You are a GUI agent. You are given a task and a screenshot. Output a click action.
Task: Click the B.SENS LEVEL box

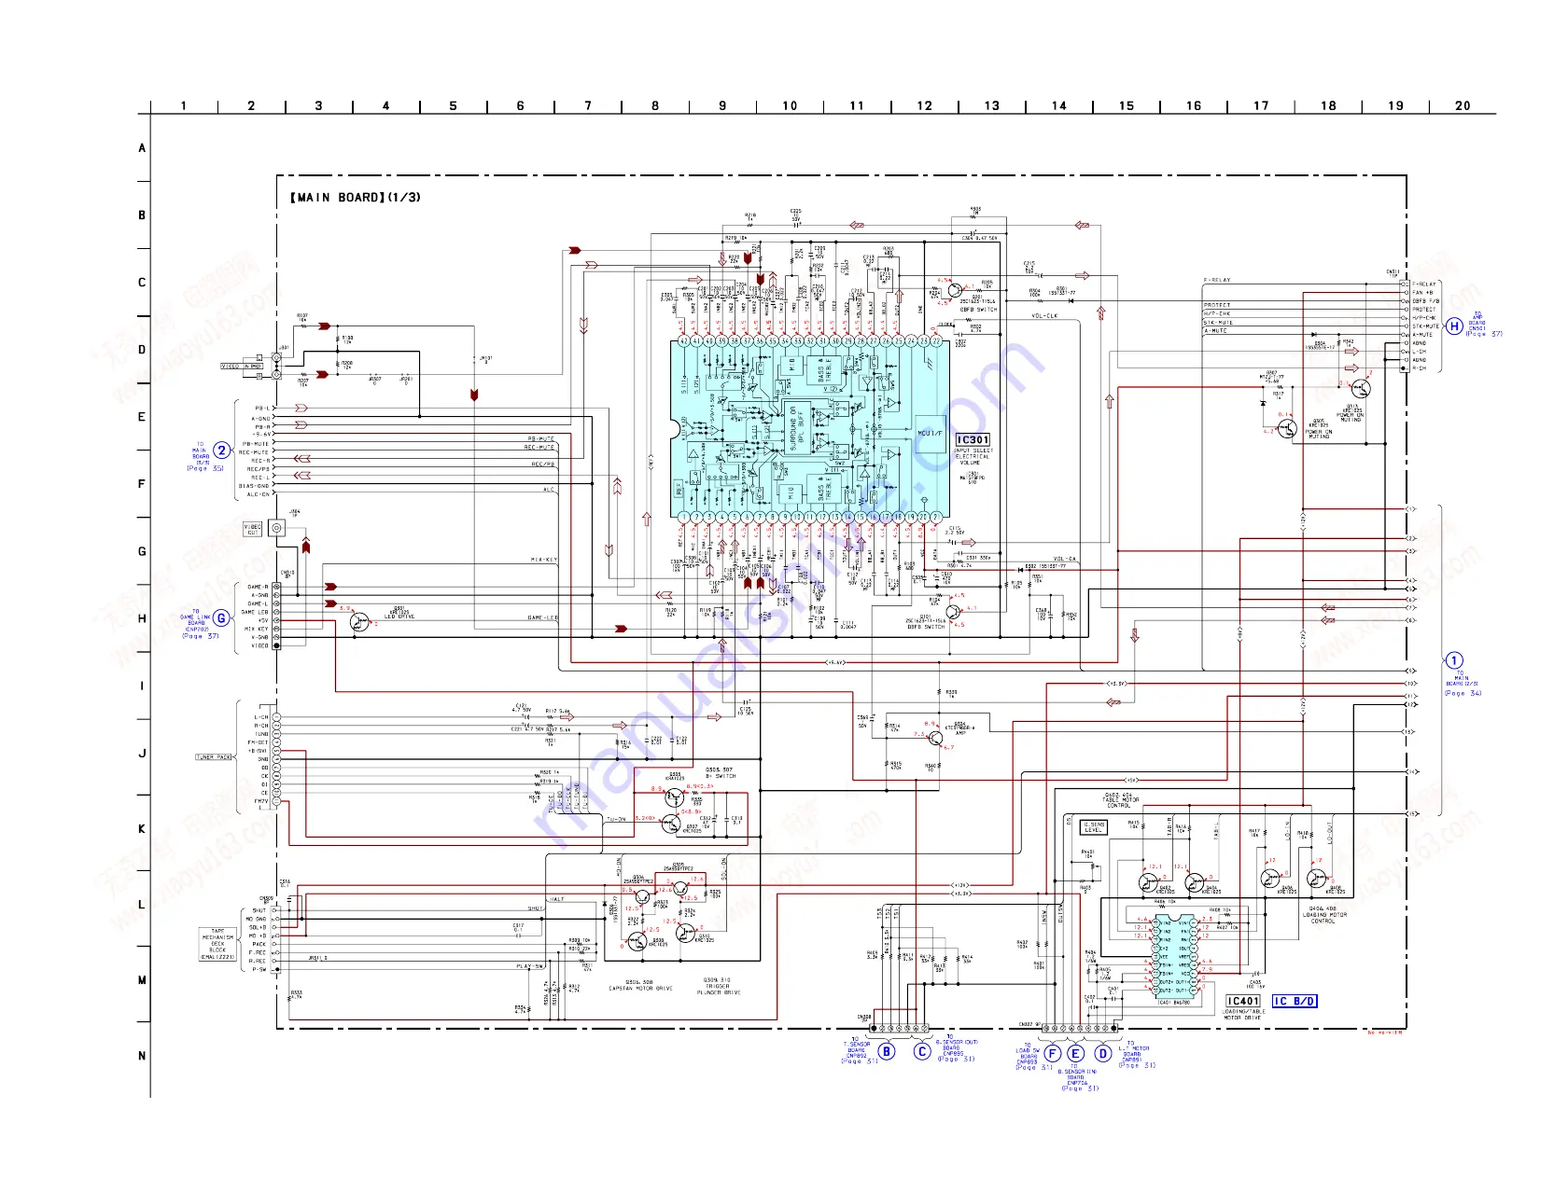click(1094, 827)
